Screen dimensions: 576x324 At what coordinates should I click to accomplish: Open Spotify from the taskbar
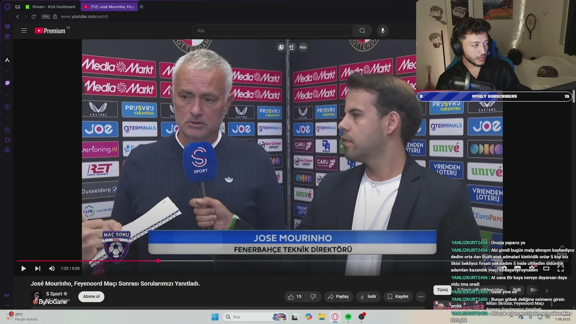(x=348, y=317)
